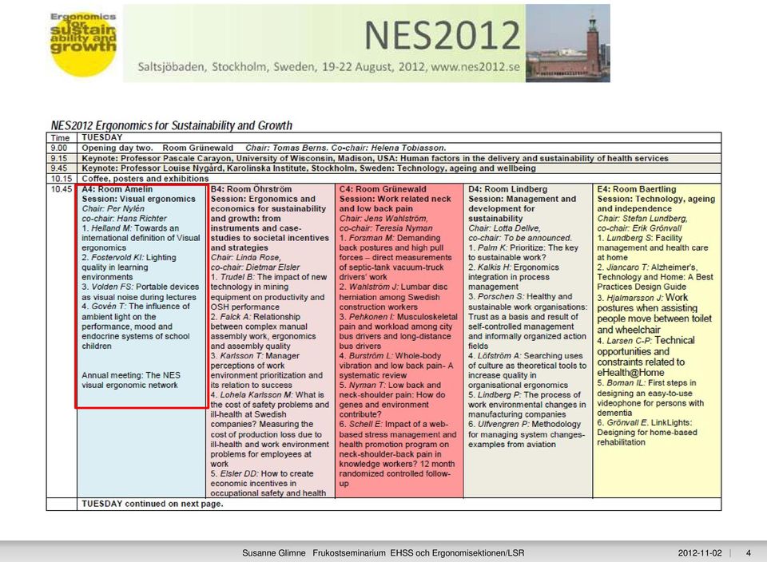Click 'co-chair: Dietmar Elsler' line
Screen dimensions: 767x562
255,267
